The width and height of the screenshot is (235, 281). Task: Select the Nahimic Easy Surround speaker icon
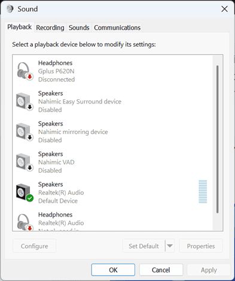click(25, 102)
